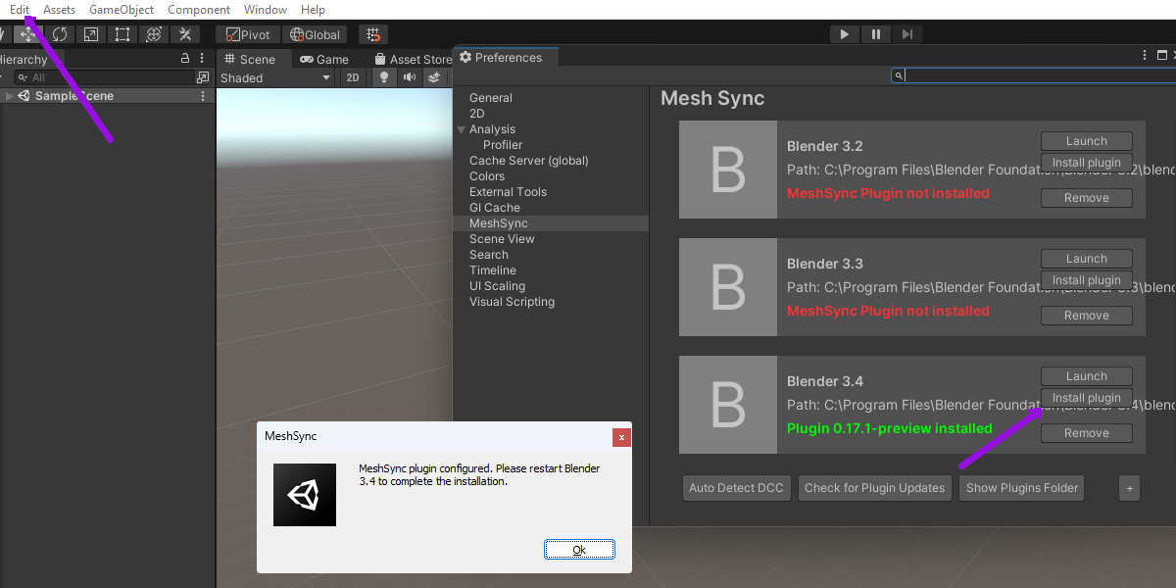Open the GameObject menu
The image size is (1176, 588).
click(122, 9)
